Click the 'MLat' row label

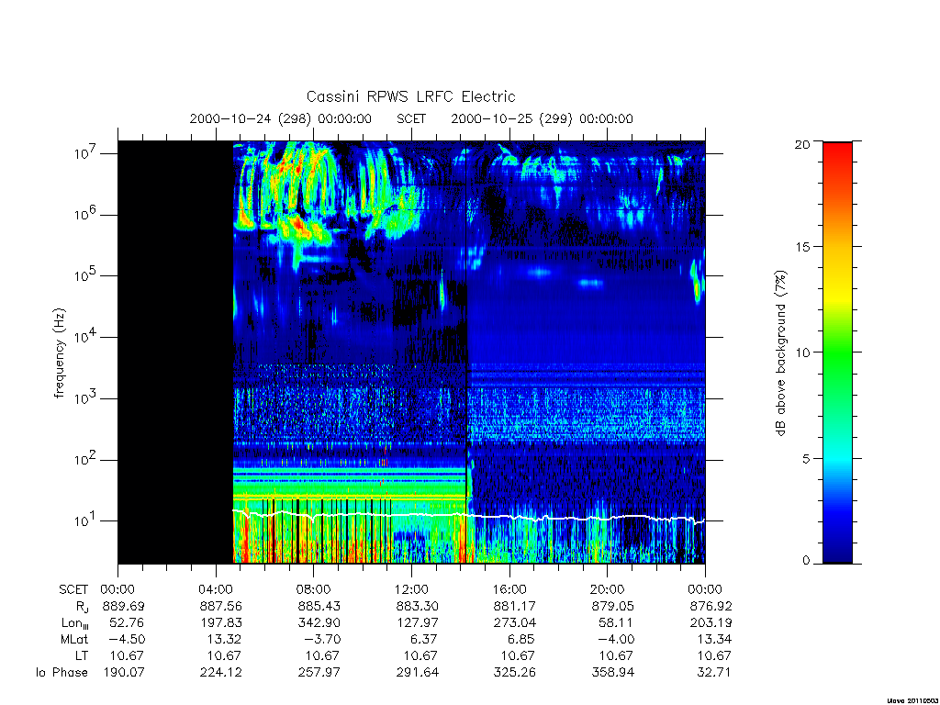74,640
